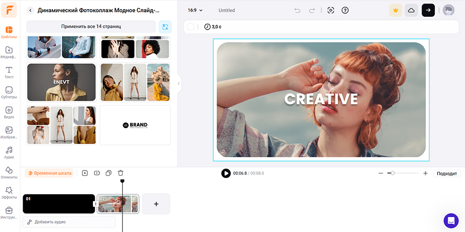Click the Подходит fit button

coord(447,173)
